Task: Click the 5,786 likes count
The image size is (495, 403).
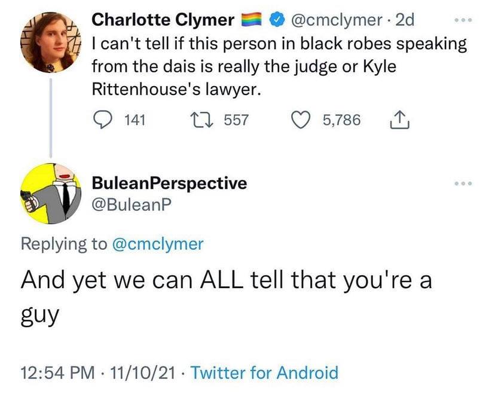Action: [341, 120]
